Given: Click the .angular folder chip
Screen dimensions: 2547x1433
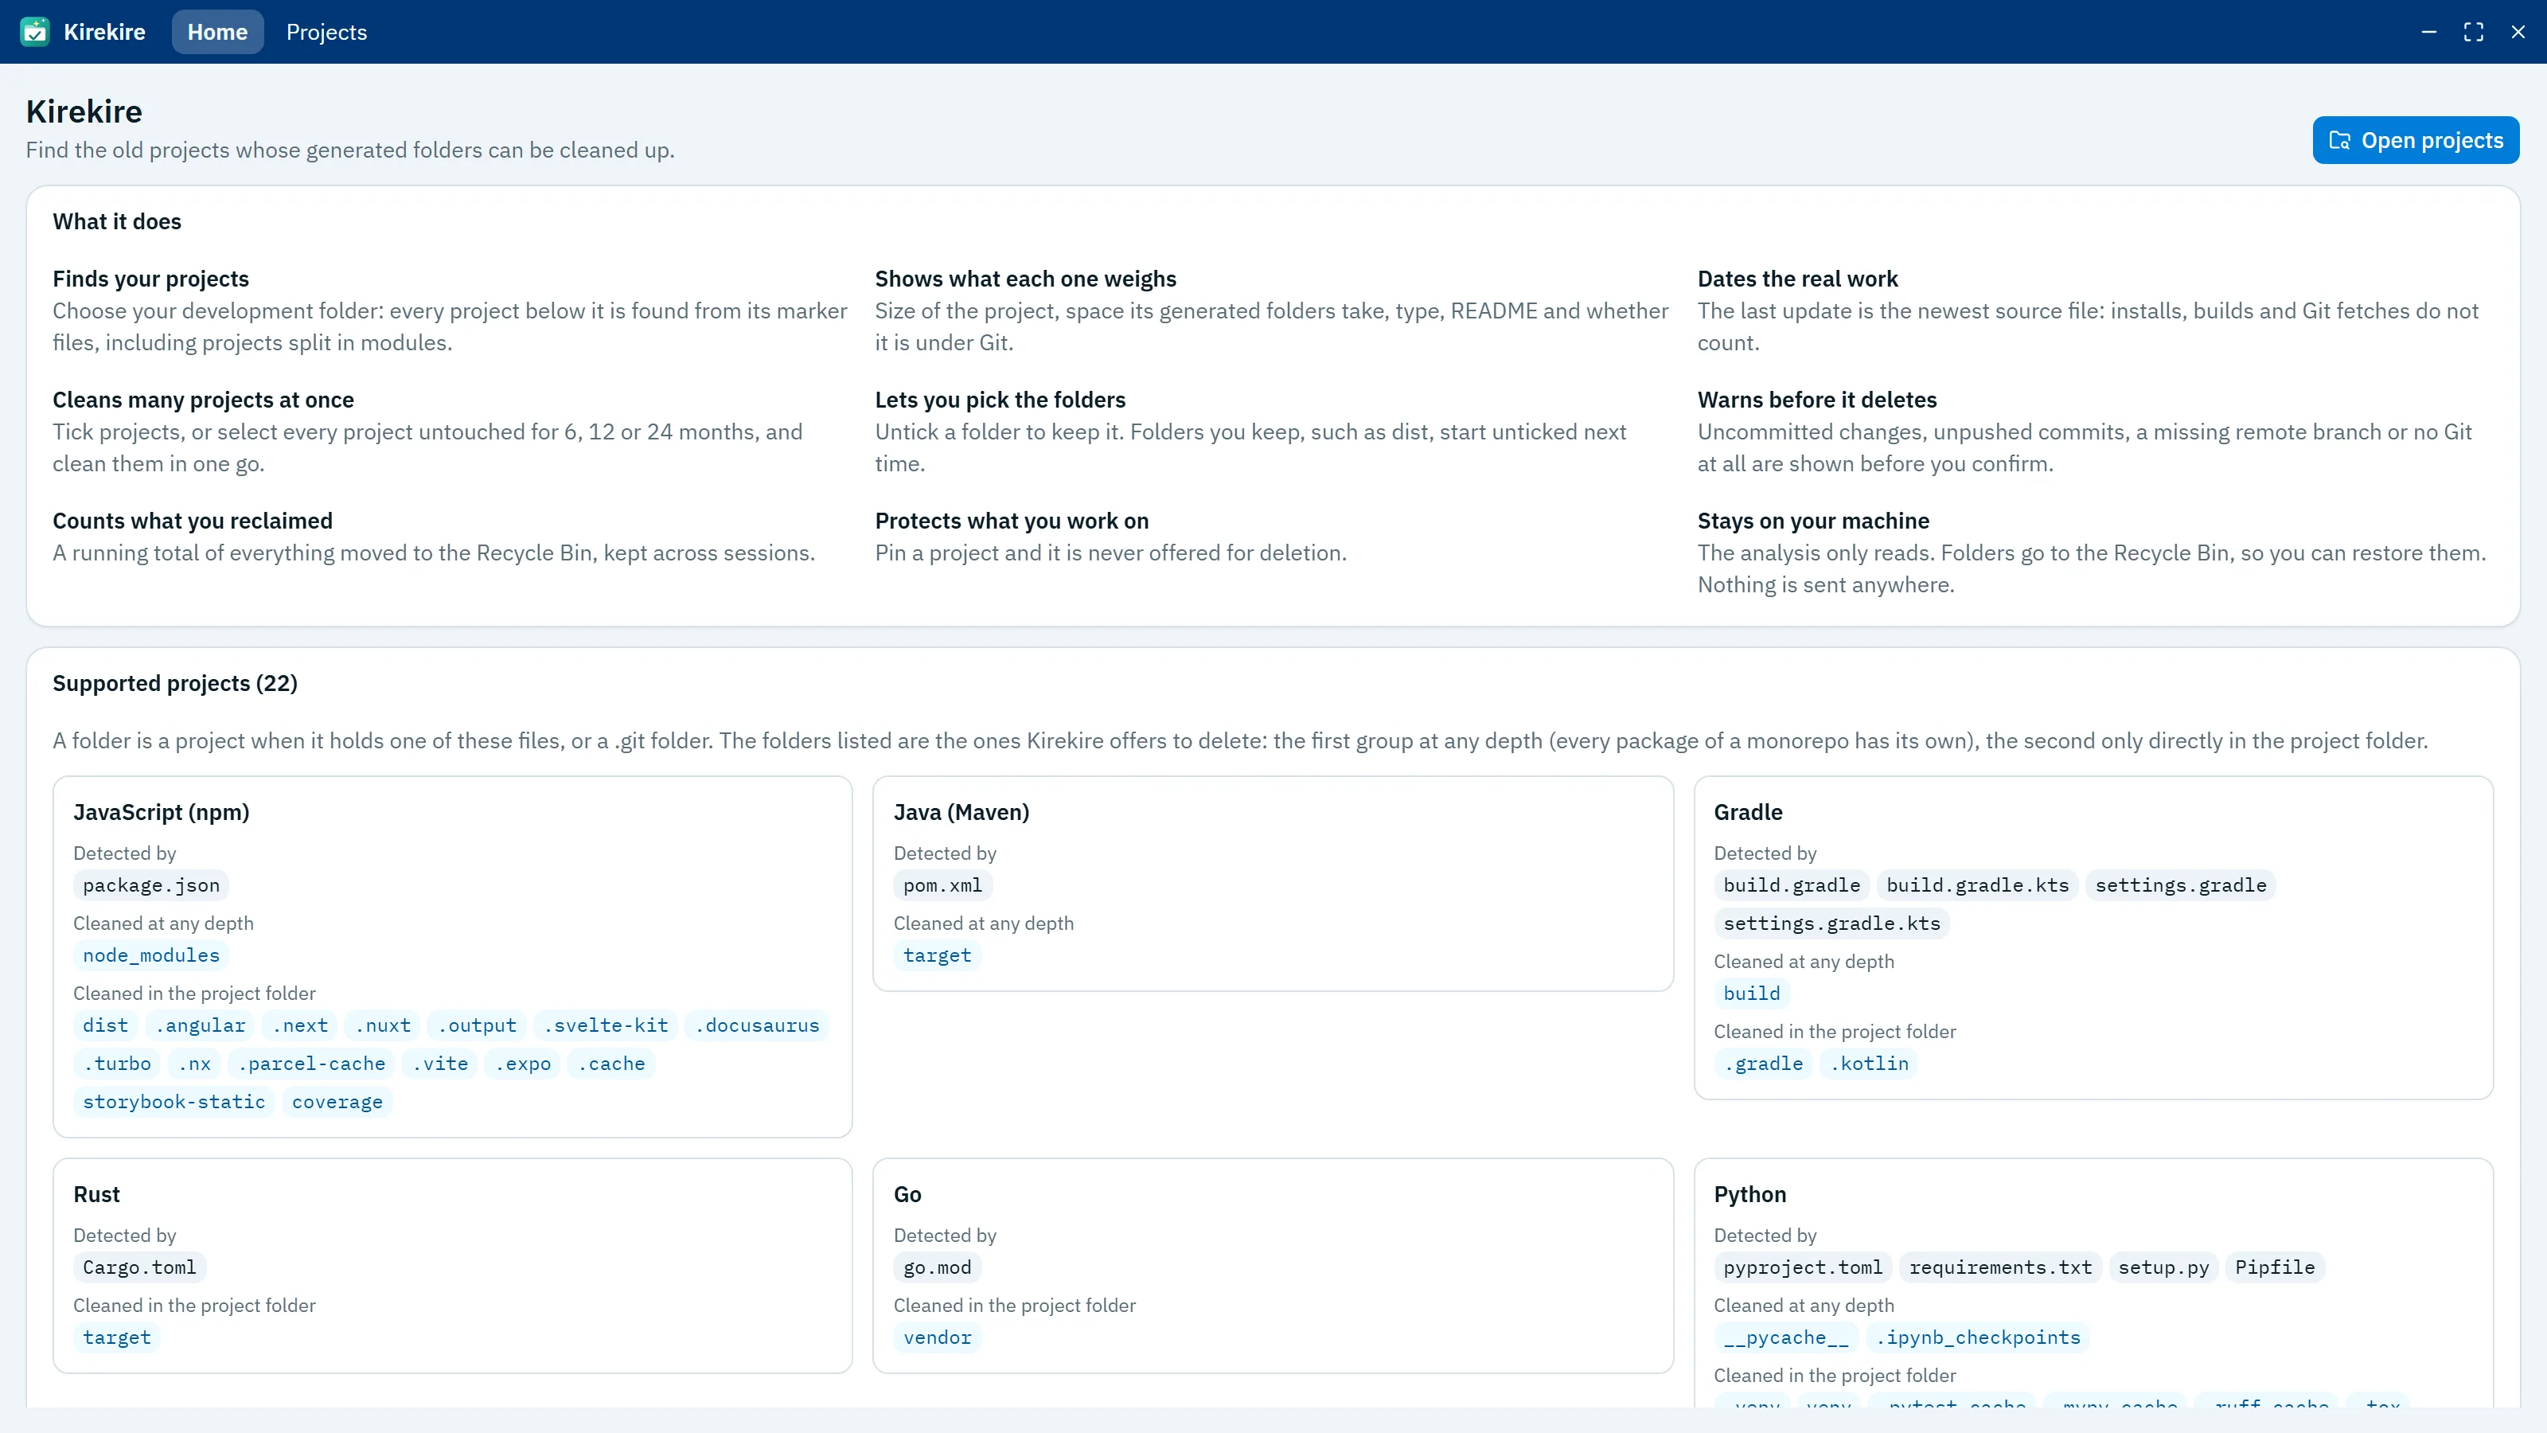Looking at the screenshot, I should tap(200, 1025).
